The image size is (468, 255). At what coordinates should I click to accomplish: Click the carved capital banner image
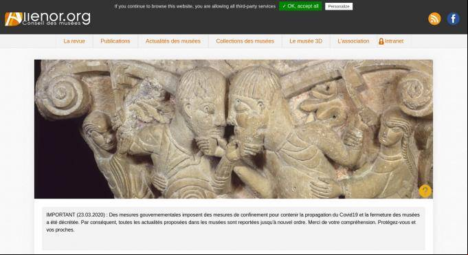pyautogui.click(x=234, y=129)
